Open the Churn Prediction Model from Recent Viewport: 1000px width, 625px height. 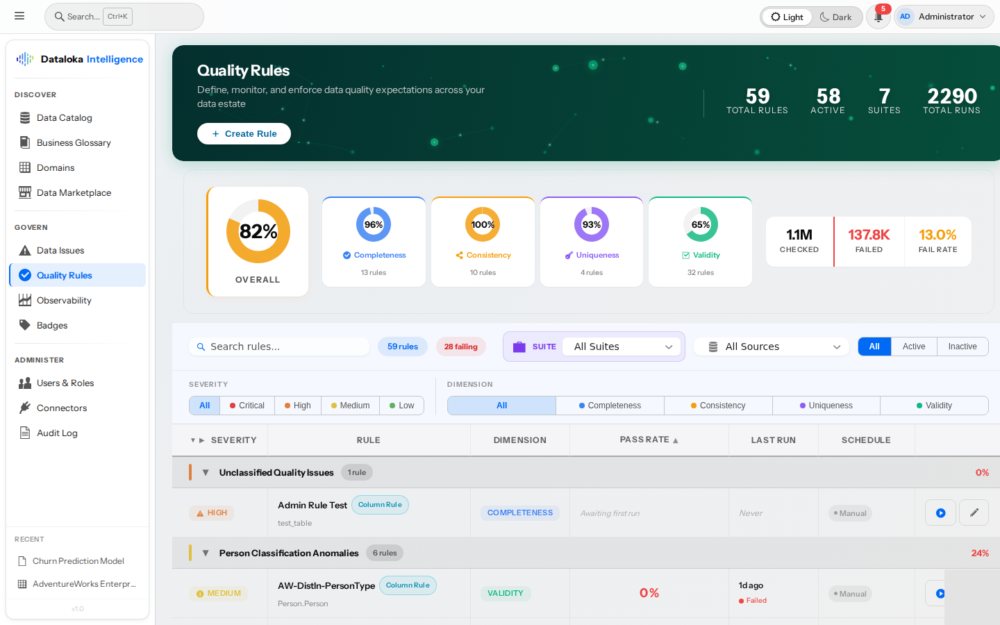tap(78, 560)
